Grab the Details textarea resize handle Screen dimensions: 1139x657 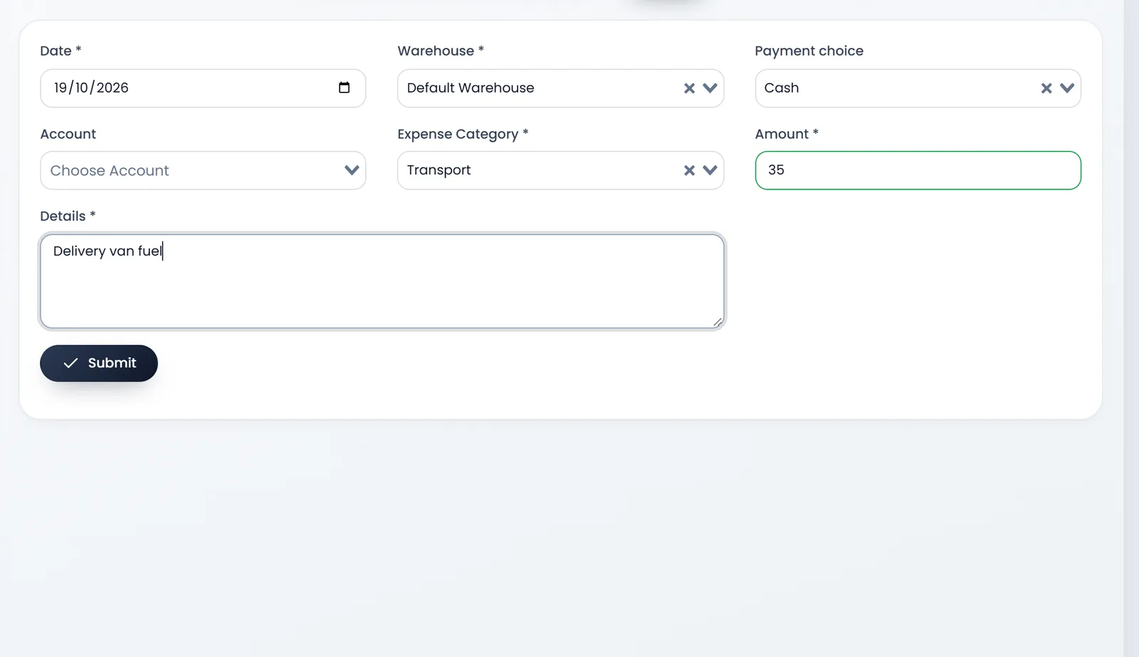tap(718, 322)
